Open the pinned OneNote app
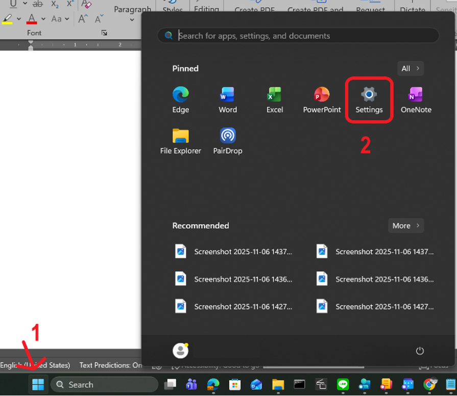 click(x=416, y=100)
